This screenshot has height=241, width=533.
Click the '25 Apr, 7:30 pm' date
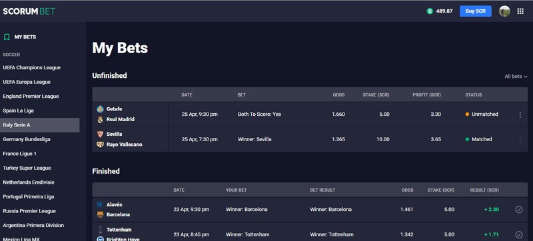(199, 139)
